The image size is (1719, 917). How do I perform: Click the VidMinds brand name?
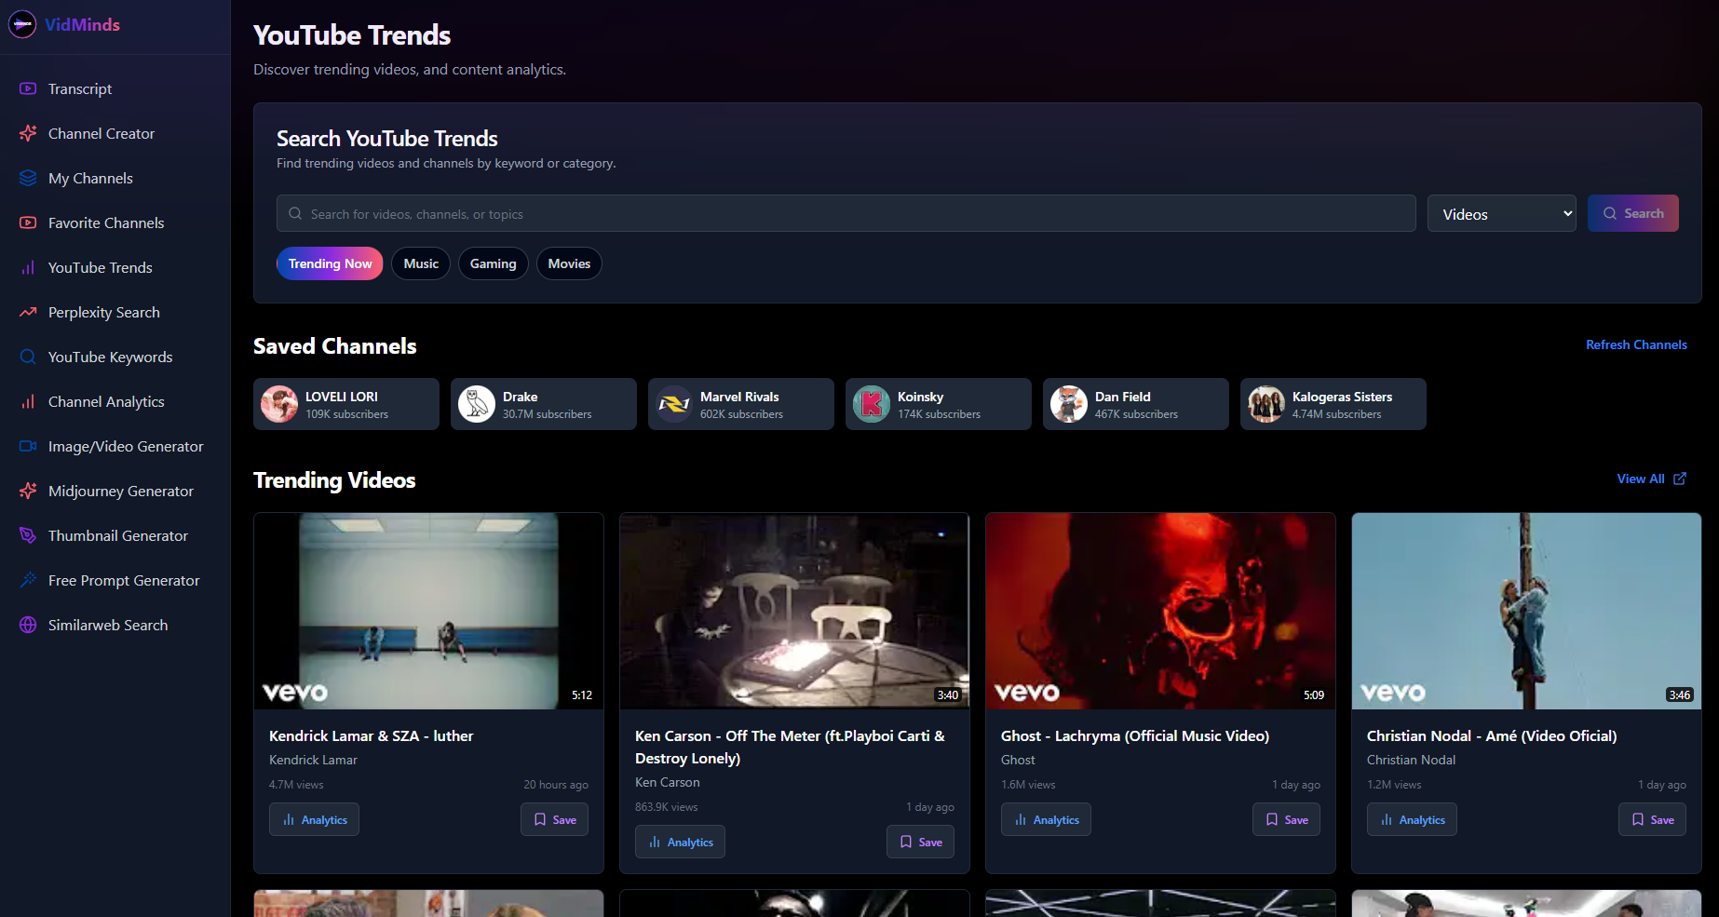82,24
